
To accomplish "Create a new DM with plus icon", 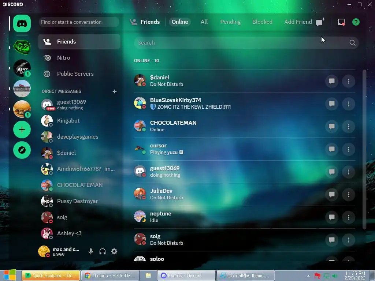I will [115, 91].
